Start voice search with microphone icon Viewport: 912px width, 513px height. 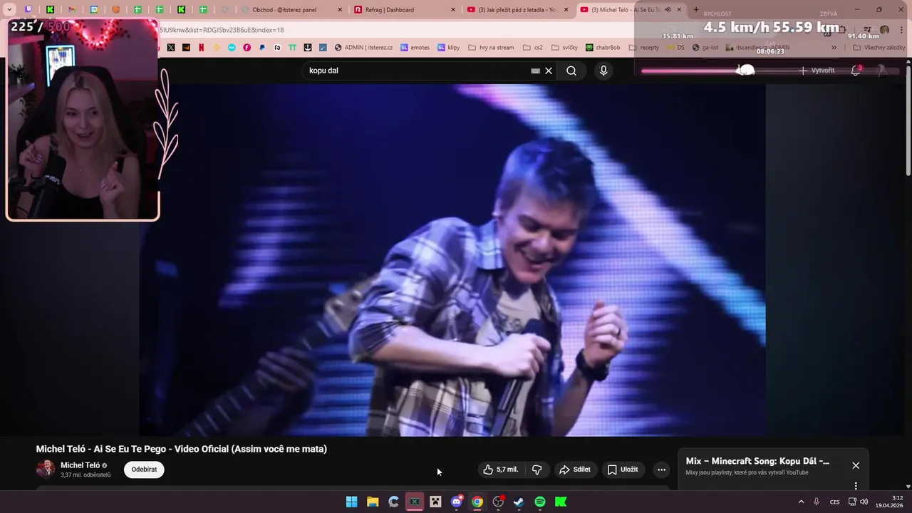tap(603, 71)
